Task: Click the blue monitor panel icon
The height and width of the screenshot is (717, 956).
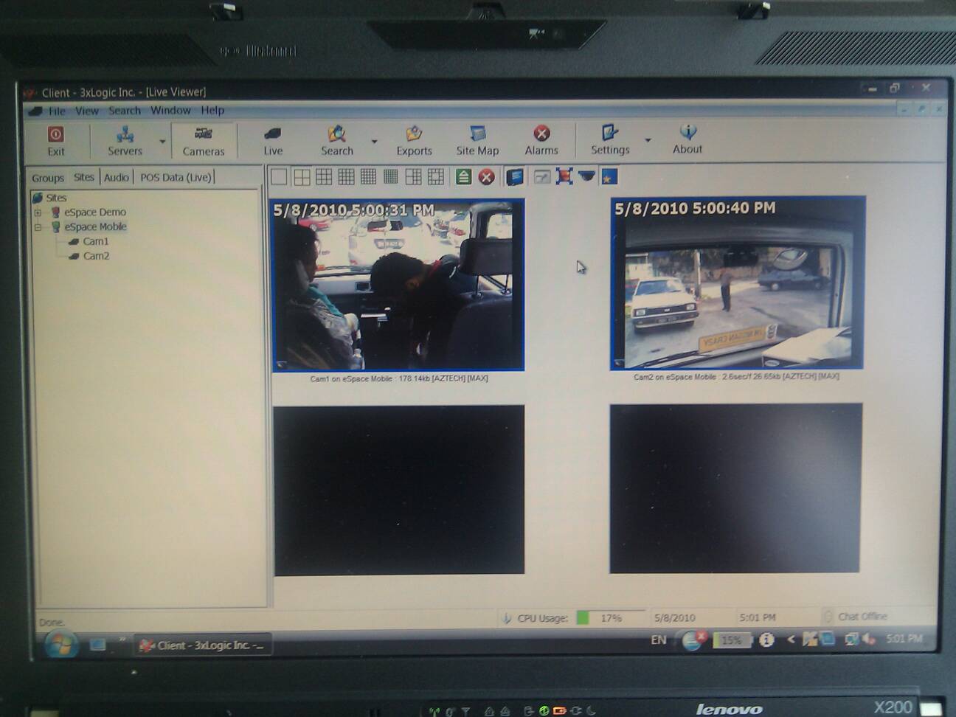Action: [515, 176]
